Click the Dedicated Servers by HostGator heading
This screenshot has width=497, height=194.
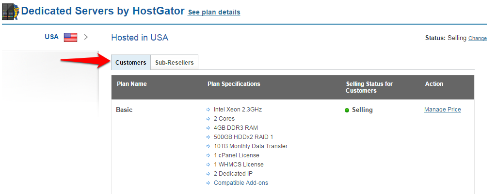click(x=103, y=11)
